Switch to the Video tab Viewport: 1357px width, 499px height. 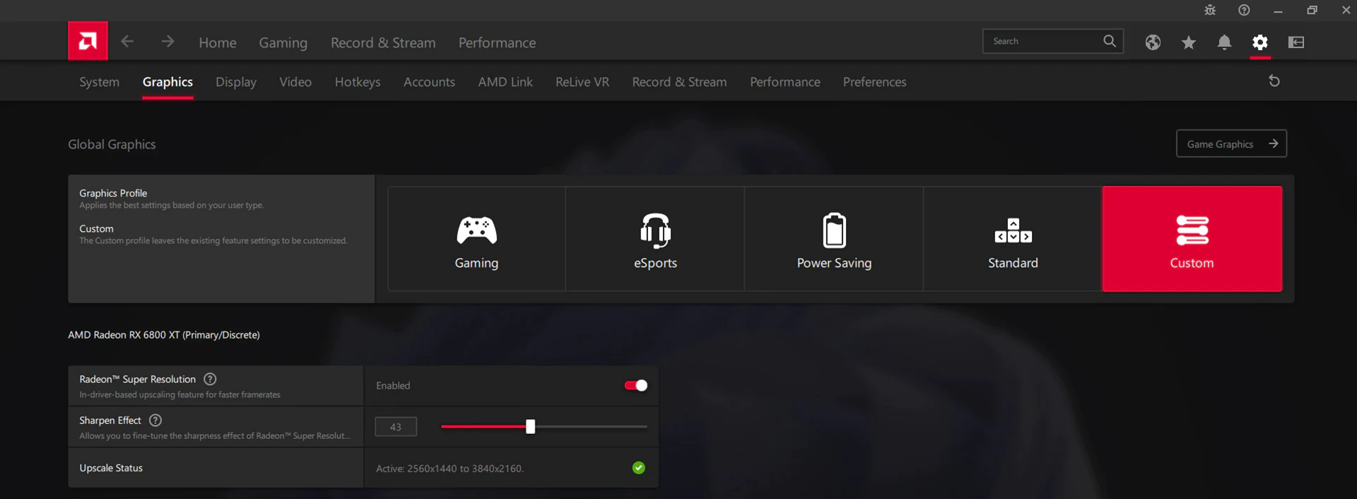coord(295,82)
